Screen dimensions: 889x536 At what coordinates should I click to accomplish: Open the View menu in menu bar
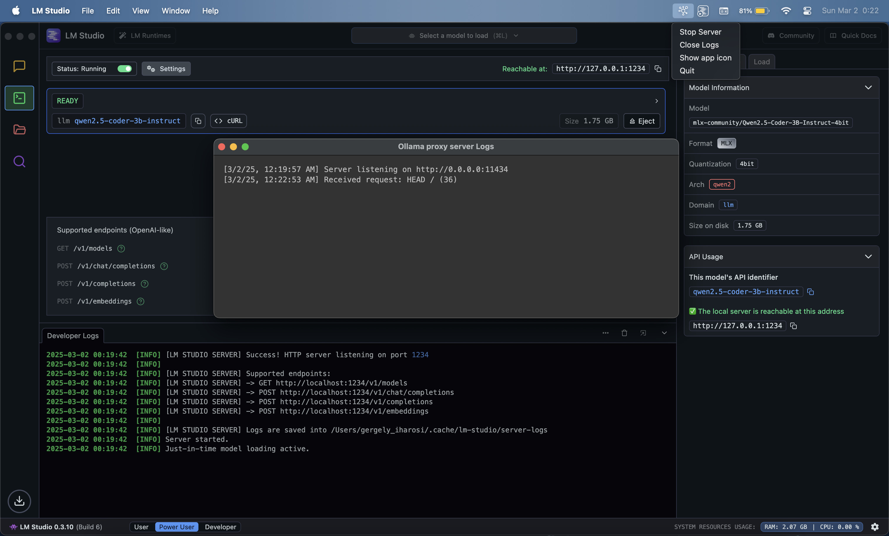click(140, 11)
